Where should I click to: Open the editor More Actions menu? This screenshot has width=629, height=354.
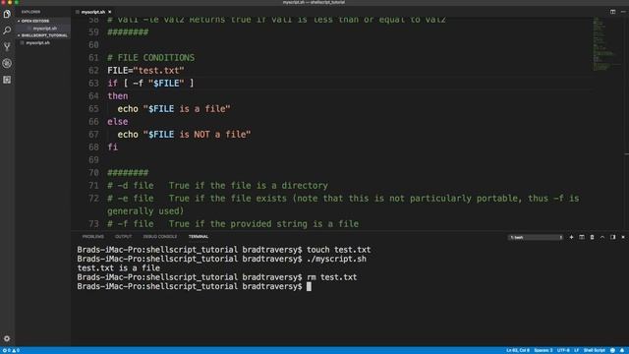[623, 12]
